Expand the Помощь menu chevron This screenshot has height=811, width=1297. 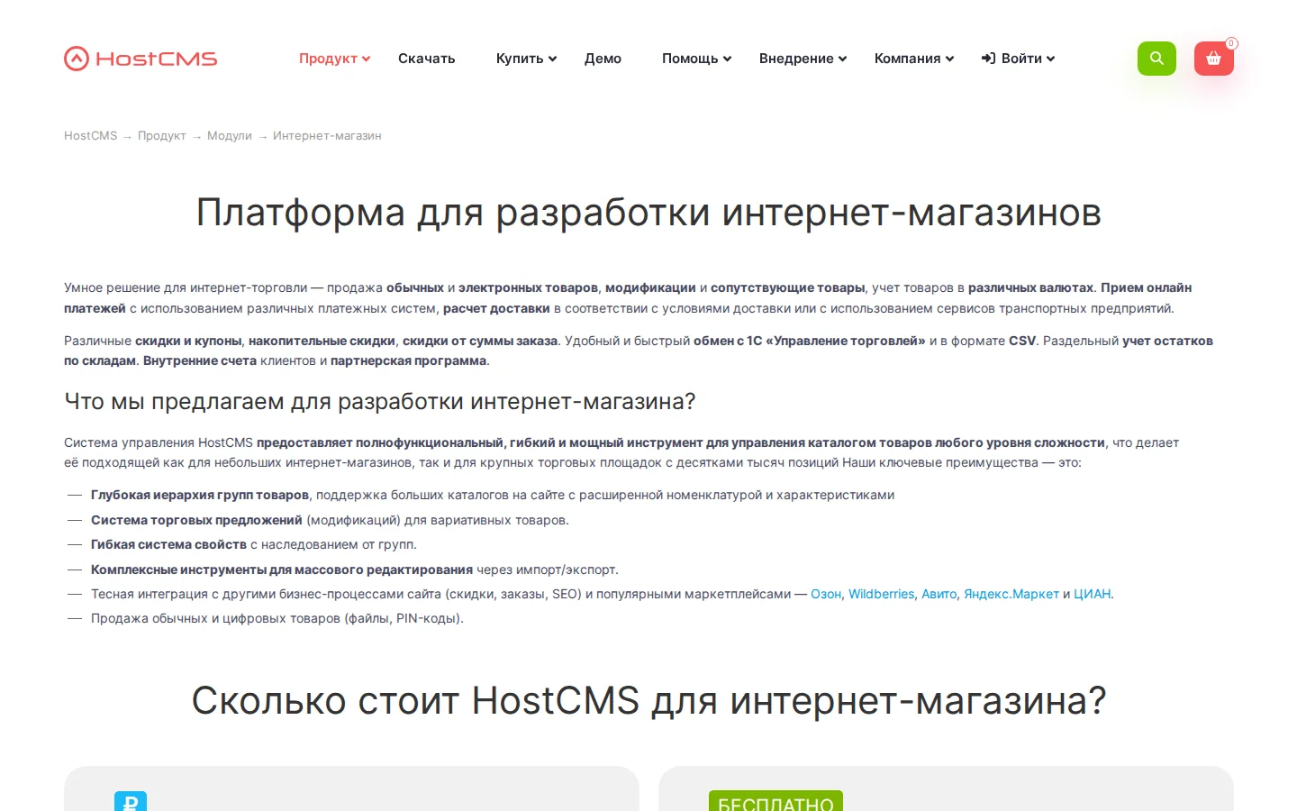(727, 59)
